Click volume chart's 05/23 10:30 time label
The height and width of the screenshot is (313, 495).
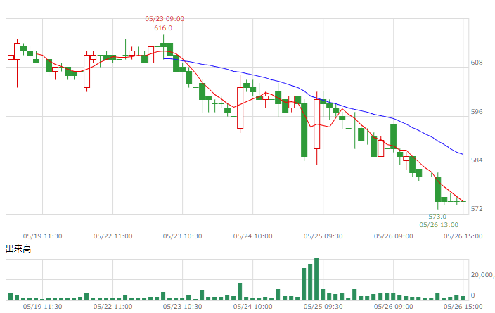tap(183, 307)
